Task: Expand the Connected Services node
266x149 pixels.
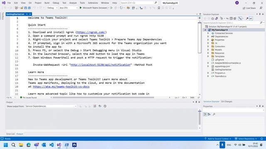Action: (x=208, y=33)
